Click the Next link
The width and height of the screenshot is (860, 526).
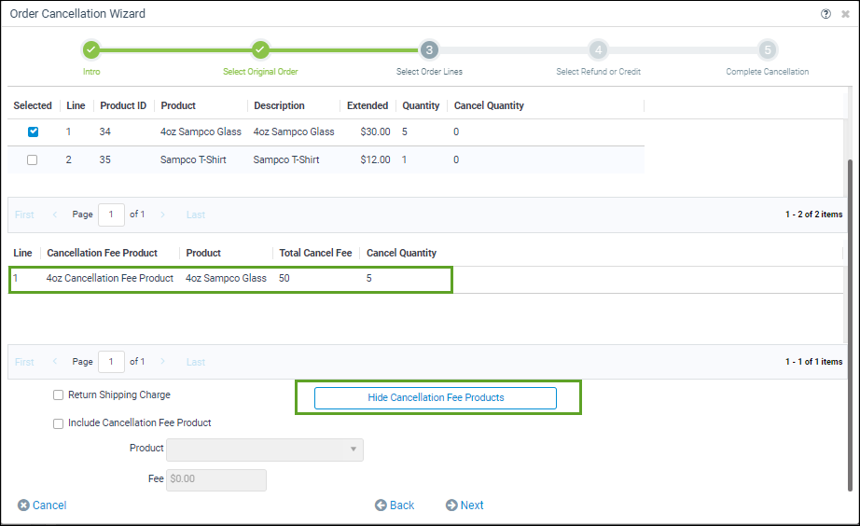pyautogui.click(x=472, y=505)
